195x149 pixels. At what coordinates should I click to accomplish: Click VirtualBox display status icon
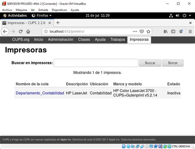click(x=151, y=147)
